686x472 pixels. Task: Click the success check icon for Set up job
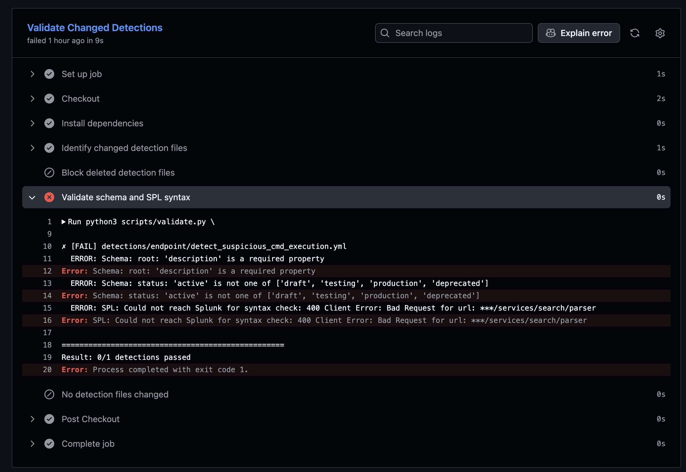click(49, 74)
